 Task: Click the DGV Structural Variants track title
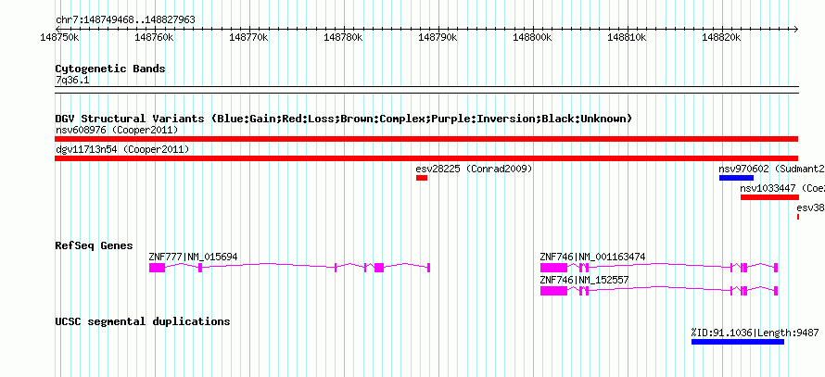pos(344,119)
